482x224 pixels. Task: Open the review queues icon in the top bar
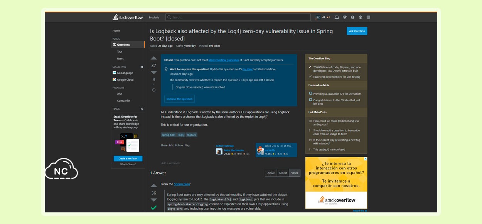[361, 17]
